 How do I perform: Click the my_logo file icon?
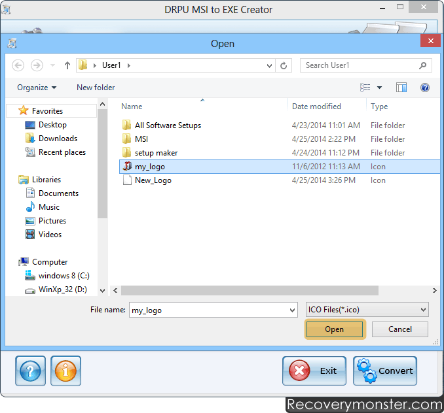tap(127, 166)
